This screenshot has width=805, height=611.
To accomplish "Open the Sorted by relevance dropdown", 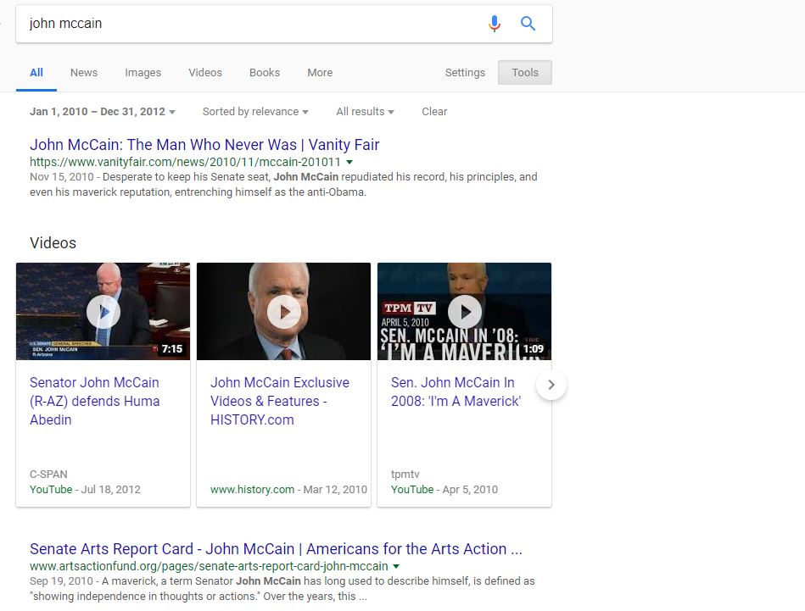I will (x=255, y=112).
